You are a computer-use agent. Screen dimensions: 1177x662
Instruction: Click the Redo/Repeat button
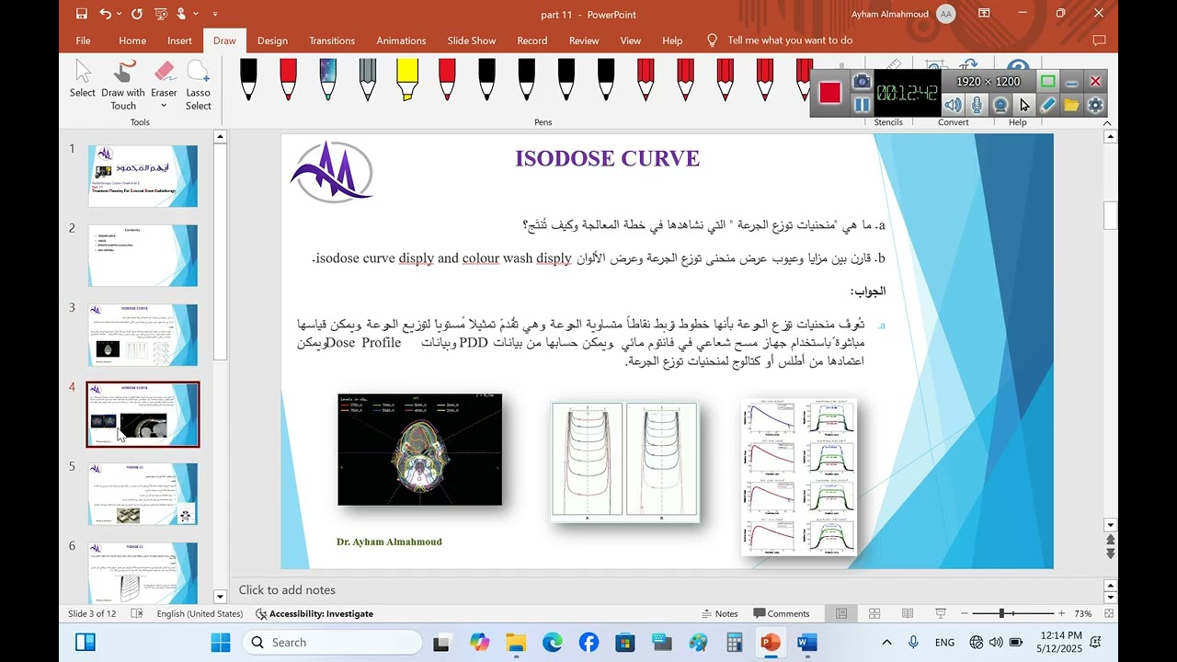[x=137, y=14]
